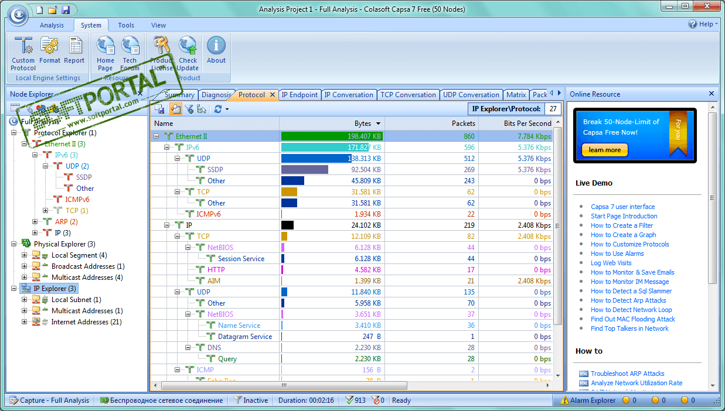
Task: Open the Report settings icon
Action: click(x=74, y=50)
